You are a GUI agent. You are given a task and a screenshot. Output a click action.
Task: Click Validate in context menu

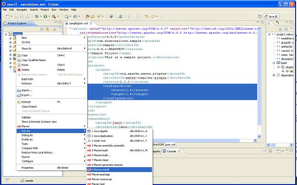51,117
